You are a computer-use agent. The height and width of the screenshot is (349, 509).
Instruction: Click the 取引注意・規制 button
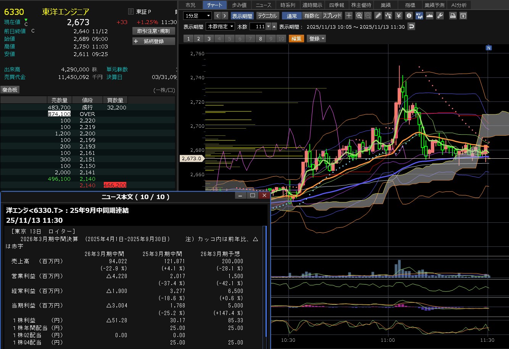tap(154, 31)
